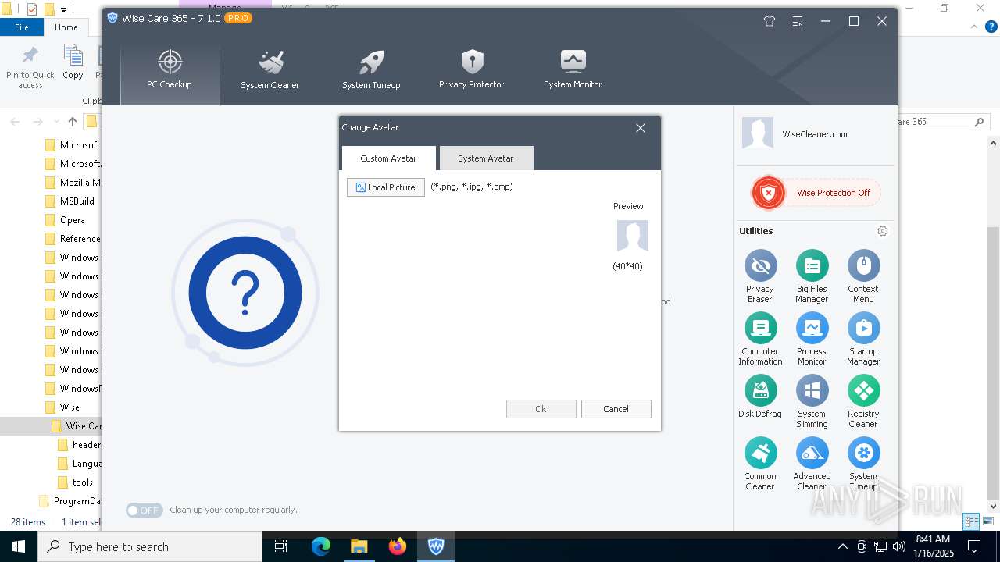
Task: Click Ok in Change Avatar dialog
Action: [541, 409]
